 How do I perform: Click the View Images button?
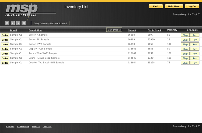coord(114,30)
